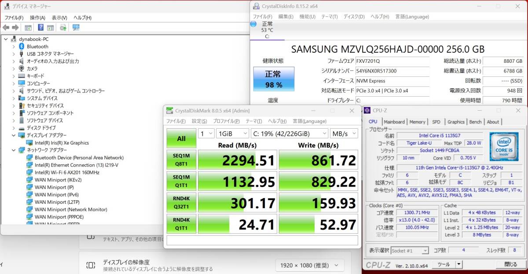The width and height of the screenshot is (528, 274).
Task: Click the SEQ1M Q8T1 test button
Action: coord(181,160)
